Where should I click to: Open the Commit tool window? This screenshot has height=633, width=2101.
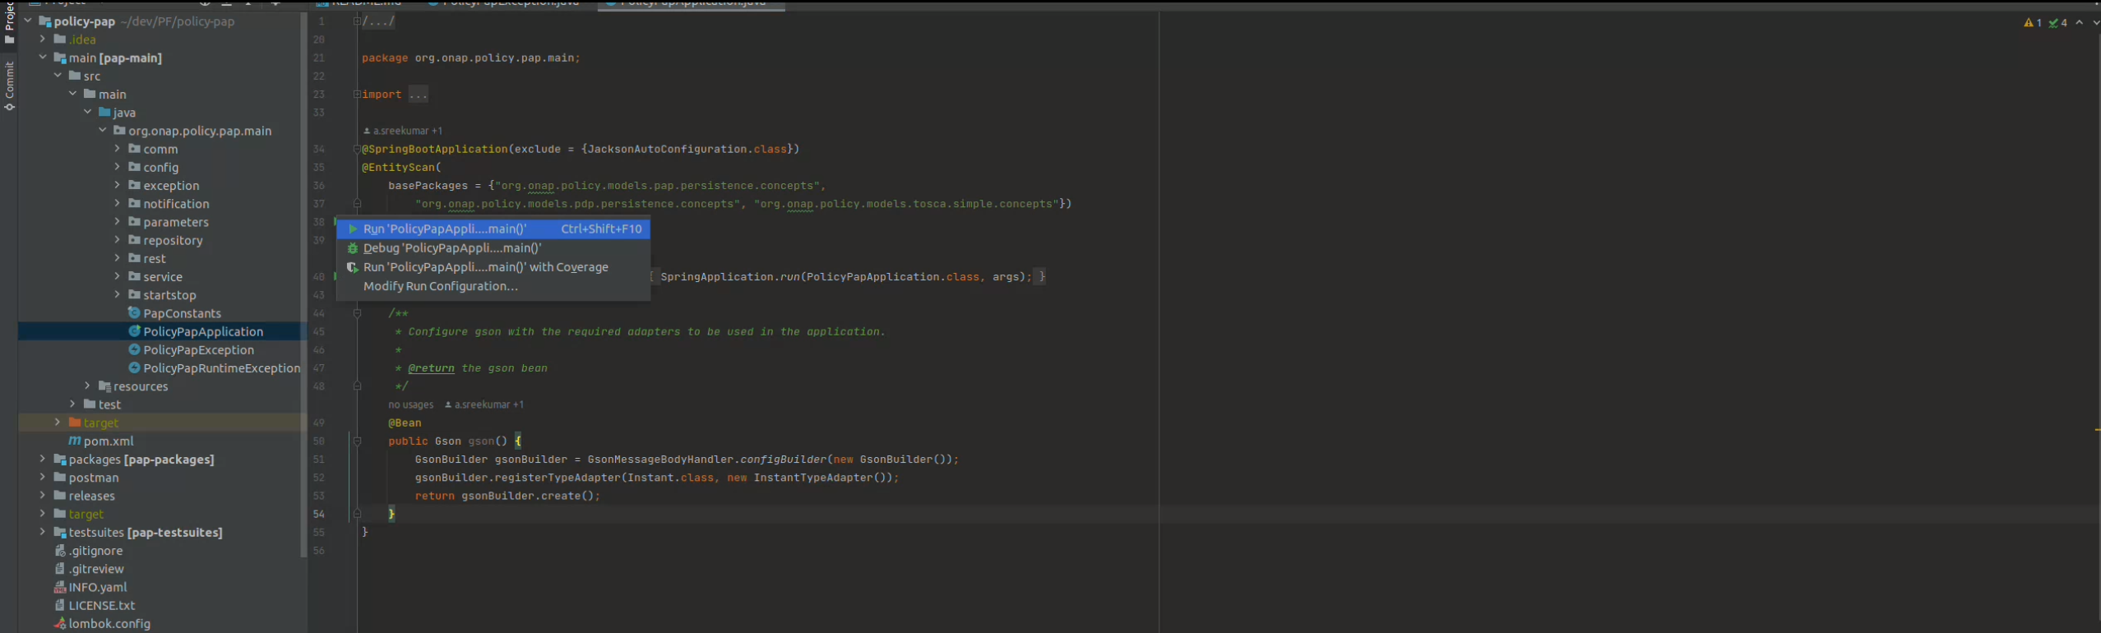(x=9, y=86)
